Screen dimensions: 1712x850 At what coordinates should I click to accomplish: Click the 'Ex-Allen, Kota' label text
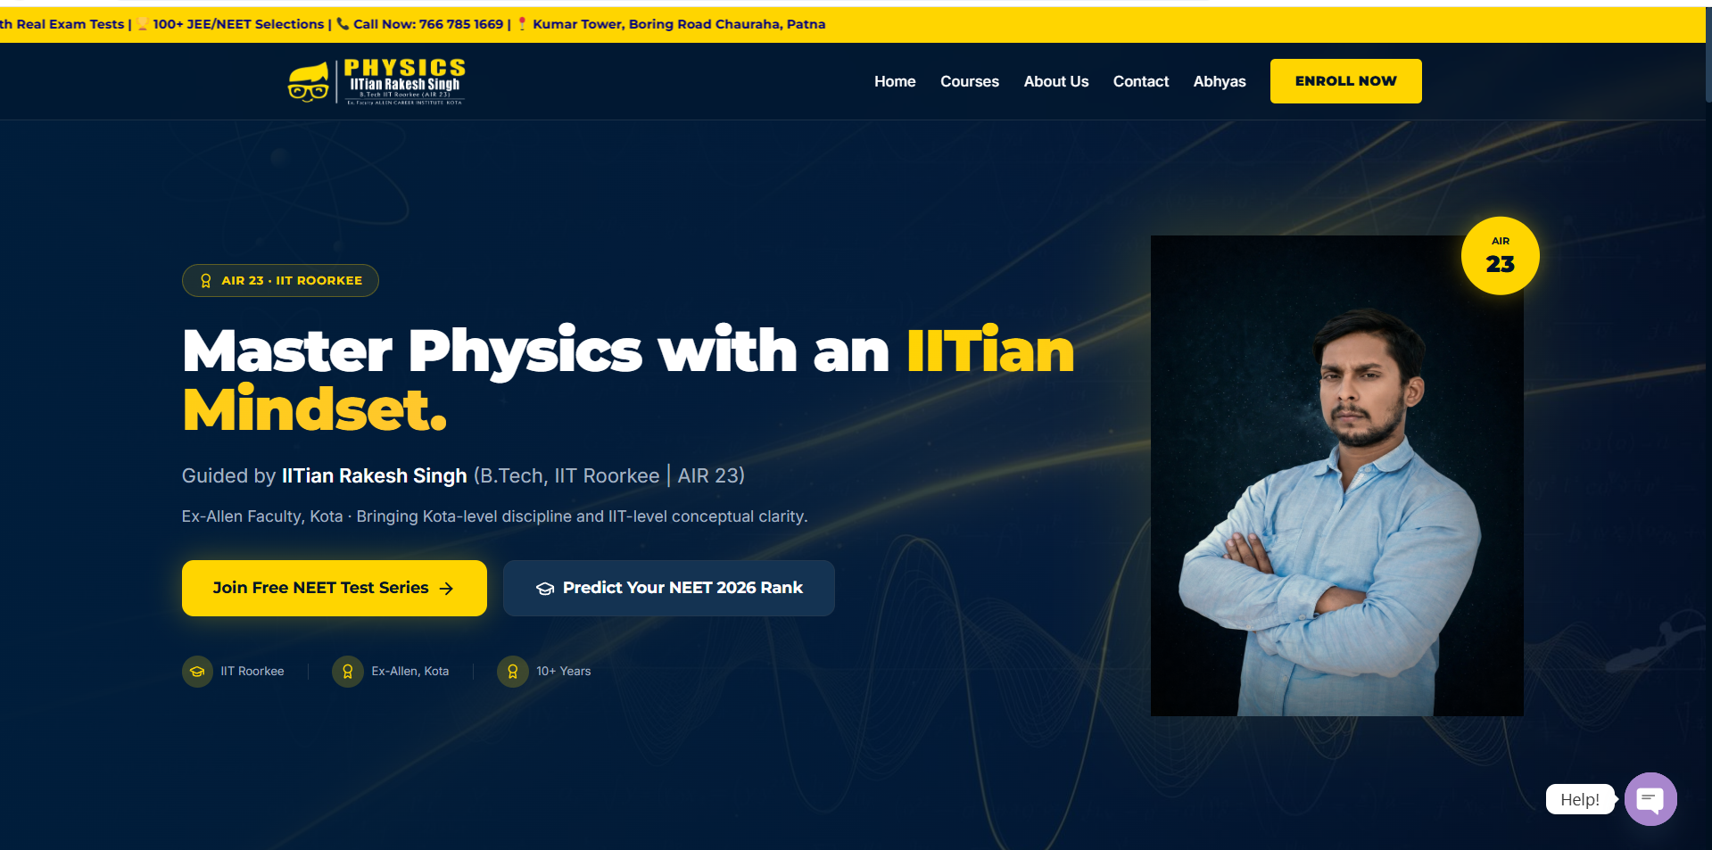[x=410, y=672]
